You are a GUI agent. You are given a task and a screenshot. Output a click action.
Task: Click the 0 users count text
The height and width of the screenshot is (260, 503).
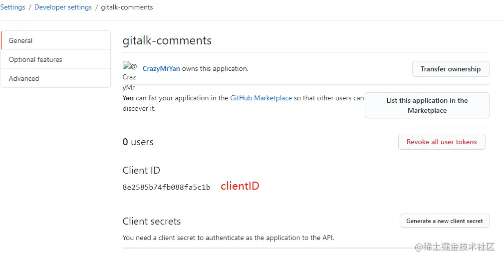(x=138, y=142)
